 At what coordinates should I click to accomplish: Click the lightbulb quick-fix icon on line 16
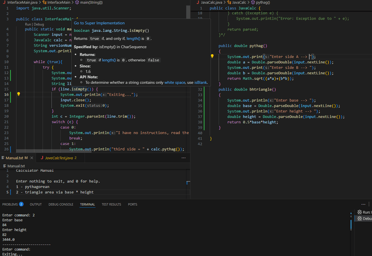point(18,94)
